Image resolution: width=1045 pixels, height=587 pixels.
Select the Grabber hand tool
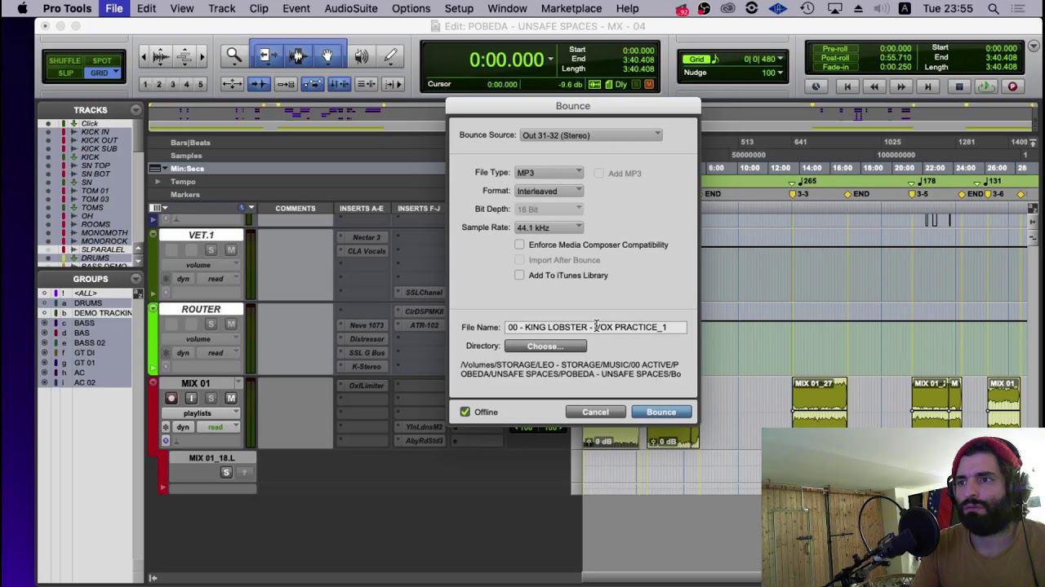tap(327, 56)
